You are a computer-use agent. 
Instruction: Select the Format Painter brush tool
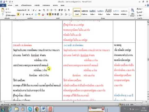[x=11, y=15]
